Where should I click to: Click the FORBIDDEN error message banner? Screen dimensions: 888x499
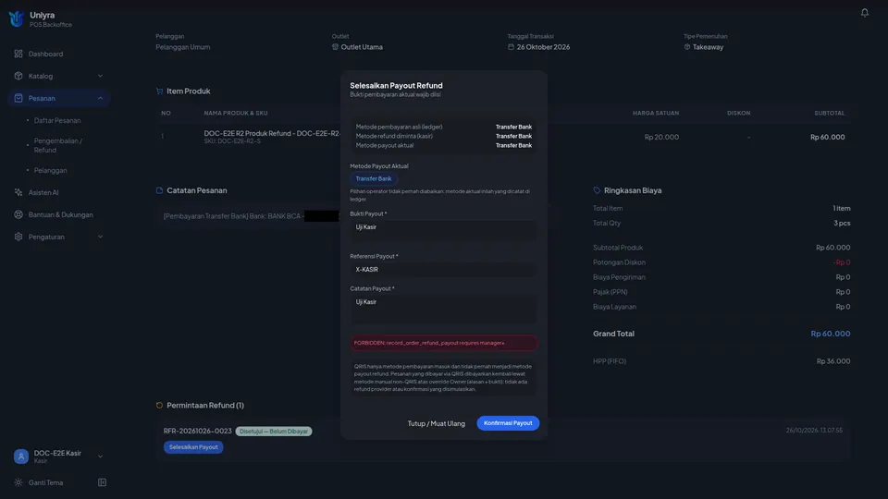click(443, 343)
